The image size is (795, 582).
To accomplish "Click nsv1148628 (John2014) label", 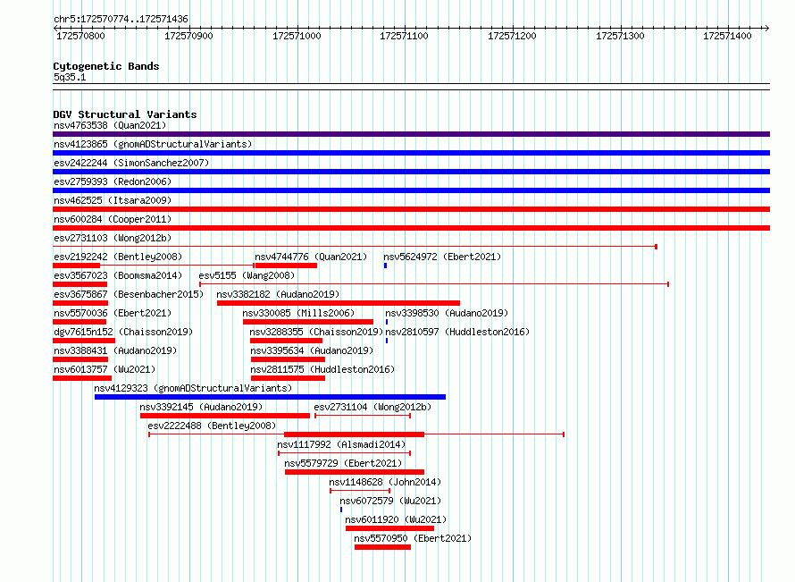I will pyautogui.click(x=385, y=482).
